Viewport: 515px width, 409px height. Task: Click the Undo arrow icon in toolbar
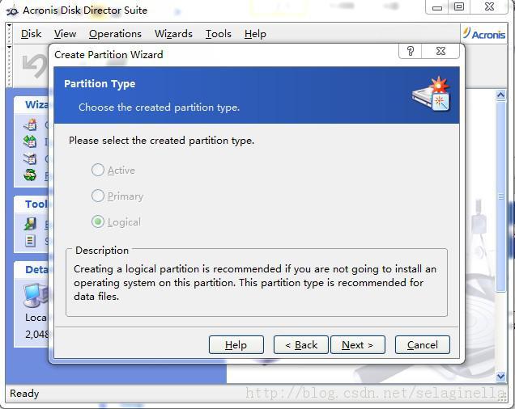35,65
